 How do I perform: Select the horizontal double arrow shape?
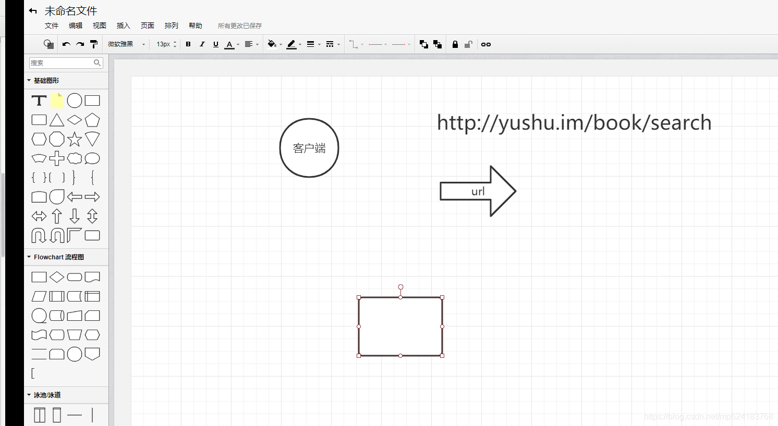(x=39, y=216)
